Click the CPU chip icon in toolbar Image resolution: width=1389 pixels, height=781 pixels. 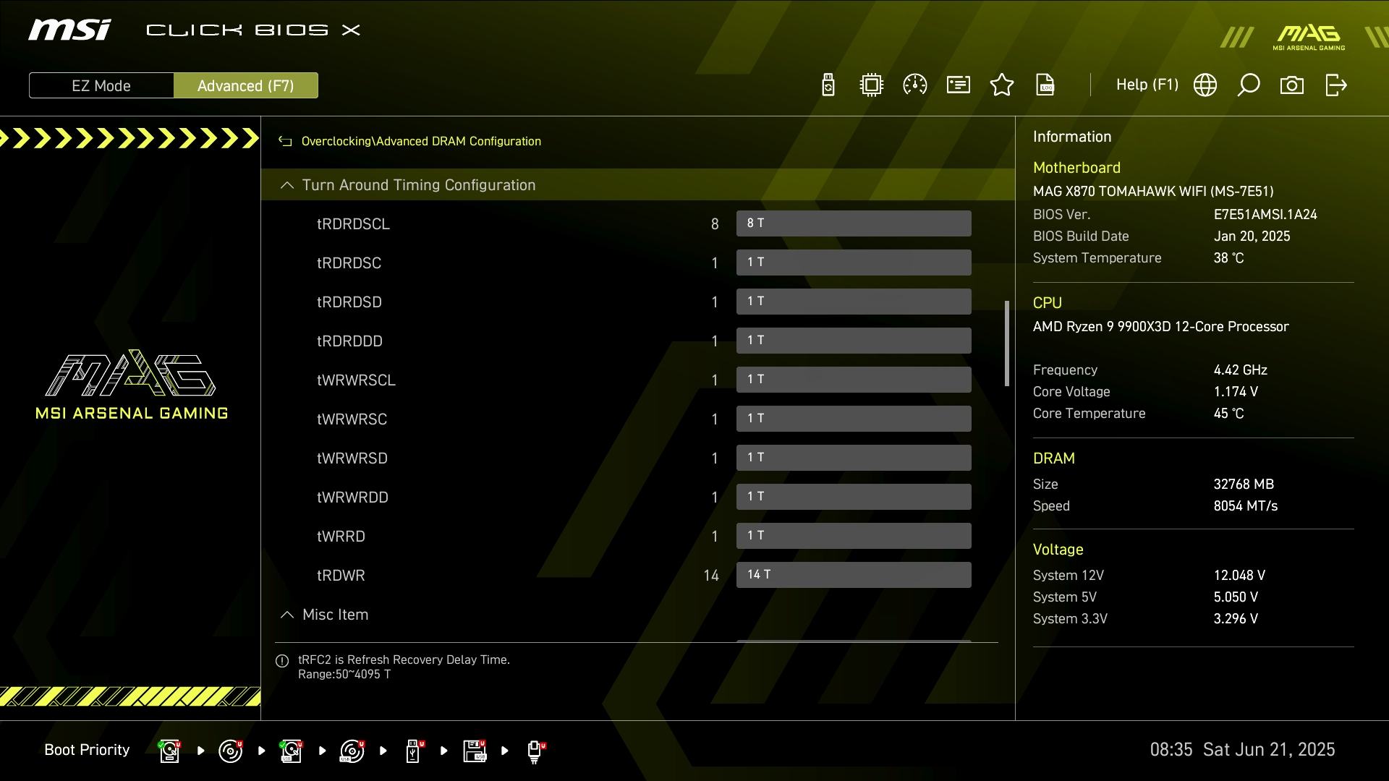pos(872,85)
